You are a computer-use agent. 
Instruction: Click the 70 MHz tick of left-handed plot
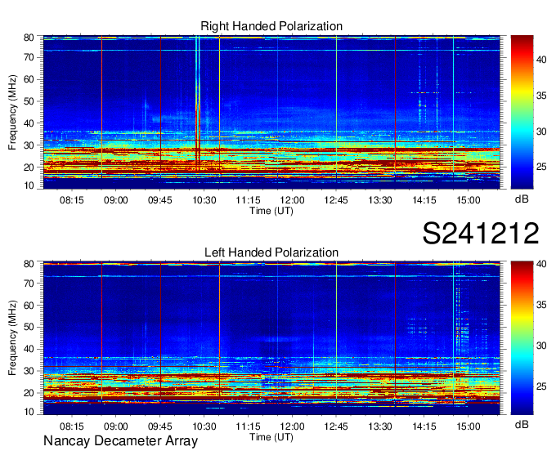click(29, 284)
